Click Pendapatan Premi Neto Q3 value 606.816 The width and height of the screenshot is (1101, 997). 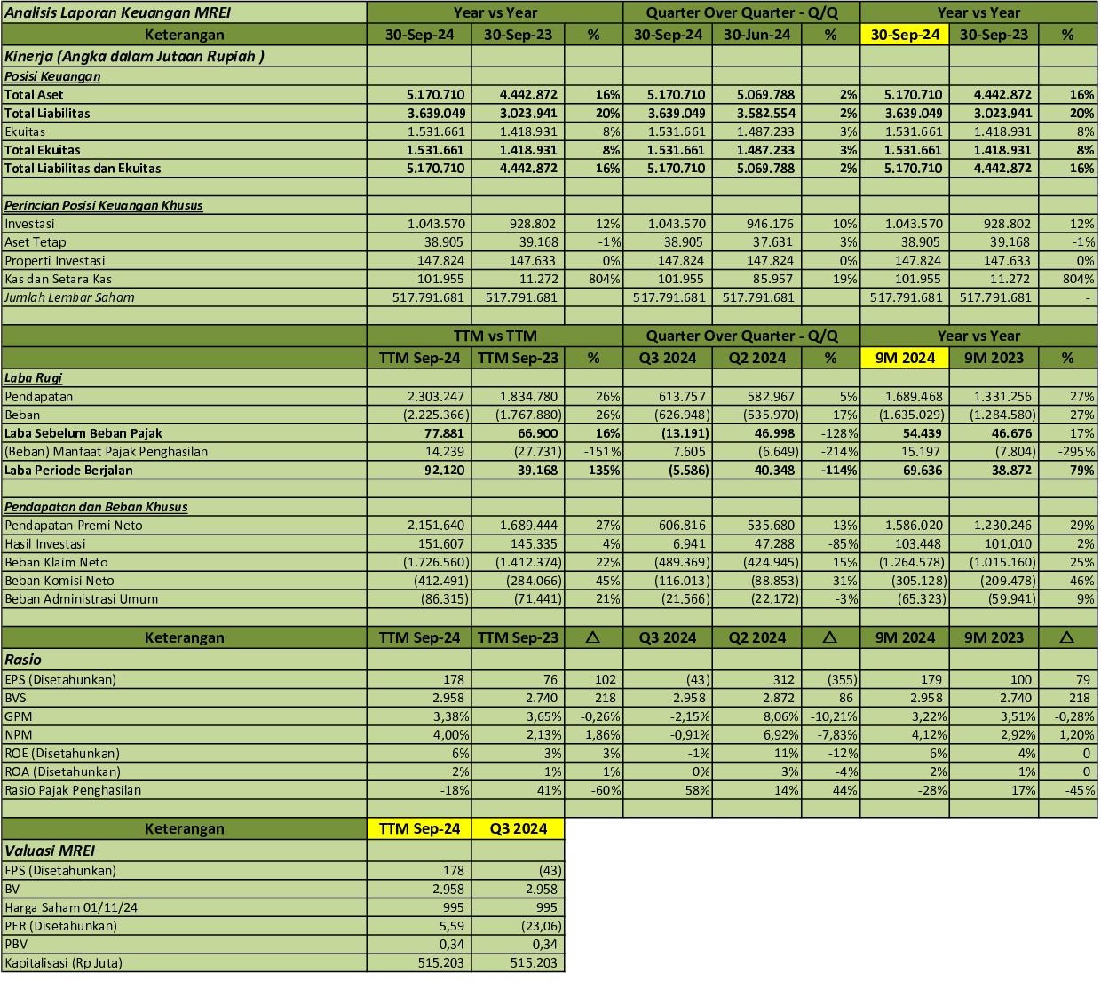[x=681, y=525]
